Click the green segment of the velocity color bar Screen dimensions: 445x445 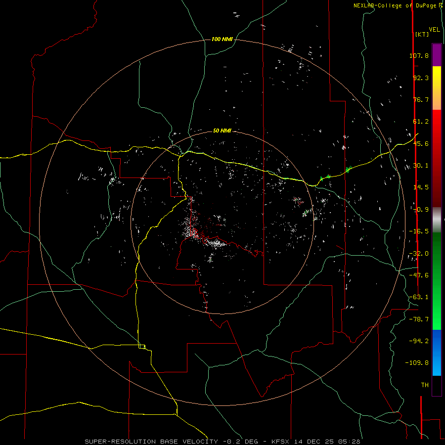click(x=437, y=281)
